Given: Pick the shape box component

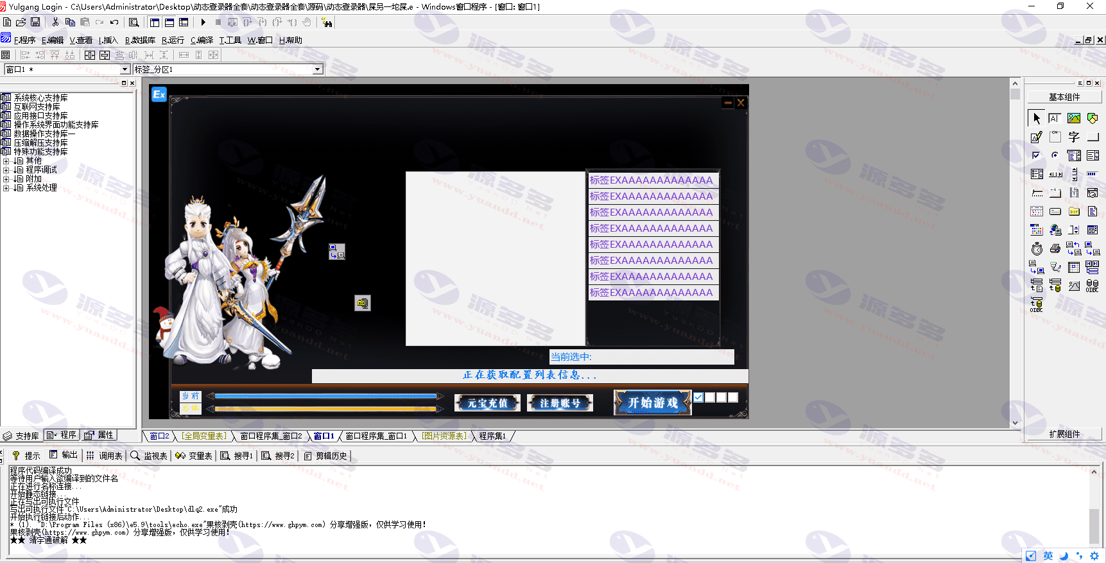Looking at the screenshot, I should pyautogui.click(x=1093, y=118).
